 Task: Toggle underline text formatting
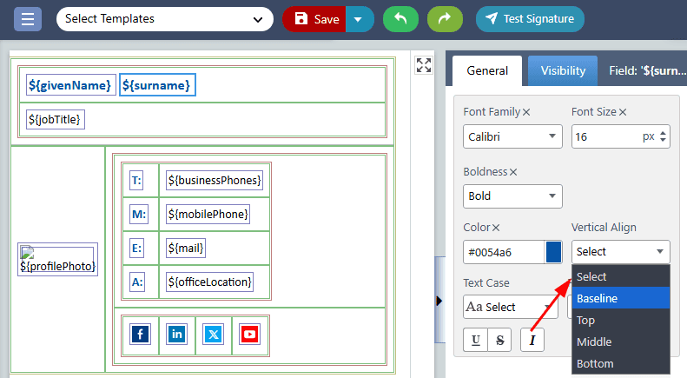point(476,340)
